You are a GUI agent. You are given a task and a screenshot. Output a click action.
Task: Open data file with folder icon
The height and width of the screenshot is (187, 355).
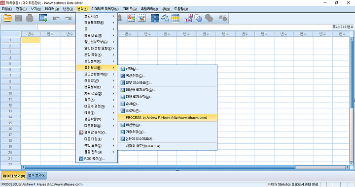click(7, 18)
